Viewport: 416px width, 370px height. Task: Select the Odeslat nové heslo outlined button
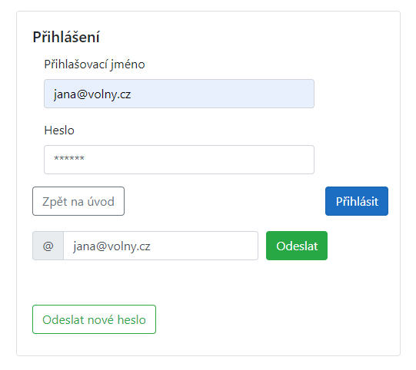point(94,319)
